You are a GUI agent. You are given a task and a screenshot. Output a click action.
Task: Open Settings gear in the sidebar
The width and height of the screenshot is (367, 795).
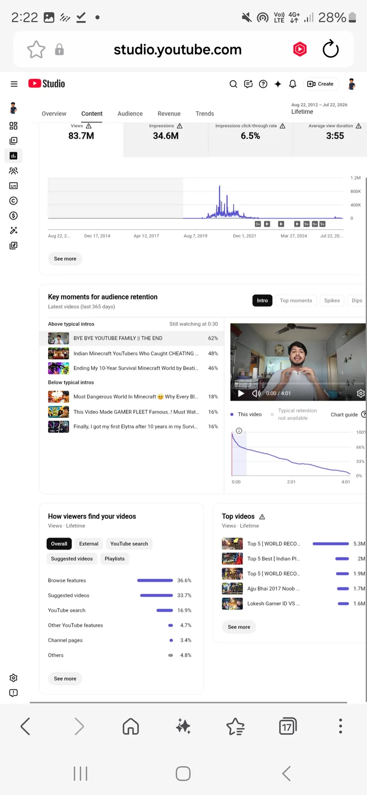click(13, 678)
